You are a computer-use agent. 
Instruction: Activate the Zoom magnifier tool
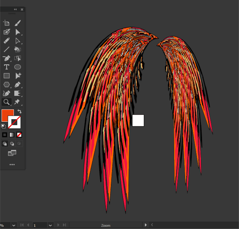[6, 102]
